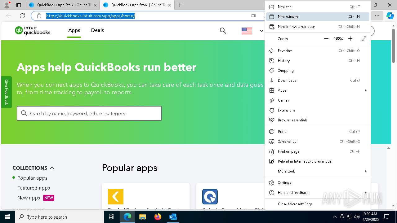Open a new tab with plus button
The height and width of the screenshot is (223, 397).
coord(180,5)
